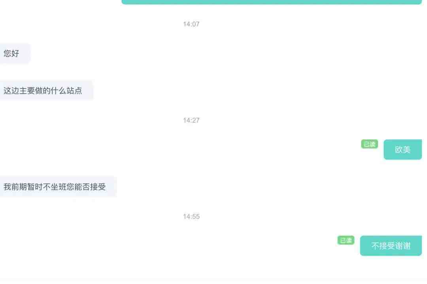Image resolution: width=427 pixels, height=284 pixels.
Task: Click the 14:55 timestamp
Action: 191,216
